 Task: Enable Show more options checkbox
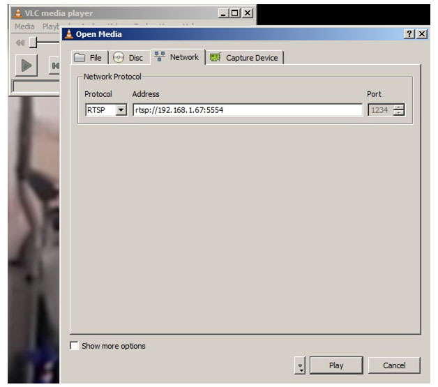75,346
